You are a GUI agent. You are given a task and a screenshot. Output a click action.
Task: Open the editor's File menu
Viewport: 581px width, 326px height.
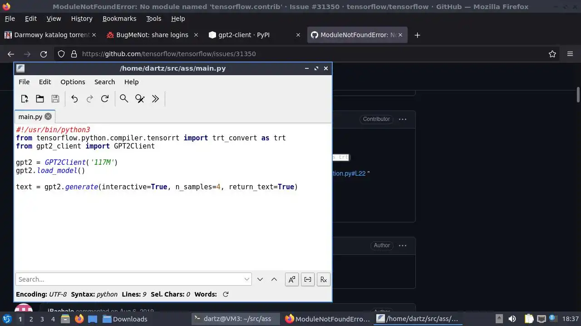click(x=24, y=82)
